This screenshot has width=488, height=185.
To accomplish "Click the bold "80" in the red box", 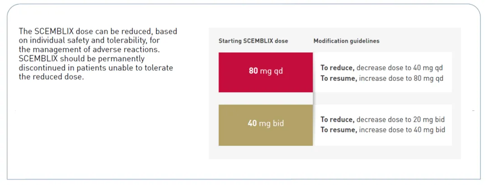I will tap(253, 71).
